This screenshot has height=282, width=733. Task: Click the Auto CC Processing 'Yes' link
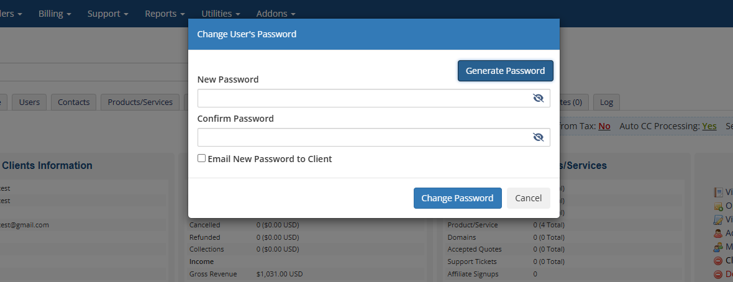pos(709,126)
